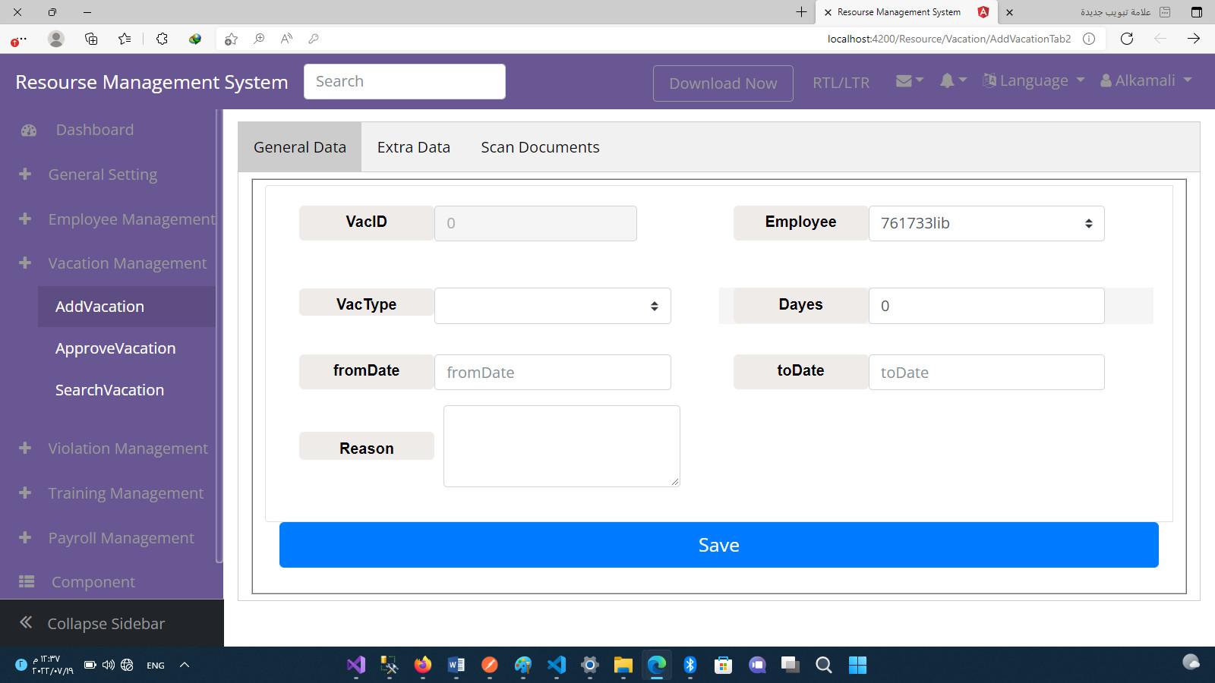The height and width of the screenshot is (683, 1215).
Task: Click the Save button
Action: point(718,544)
